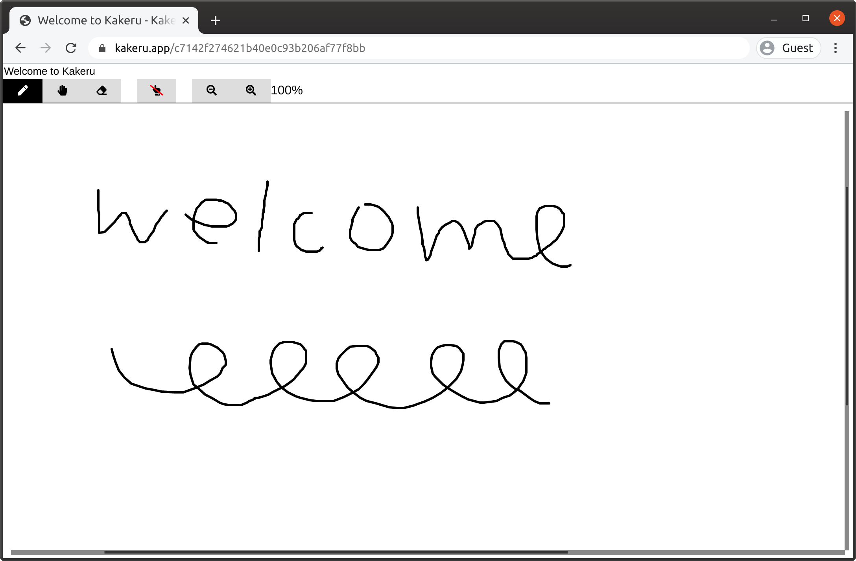Screen dimensions: 856x561
Task: Click the zoom out magnifier
Action: (212, 90)
